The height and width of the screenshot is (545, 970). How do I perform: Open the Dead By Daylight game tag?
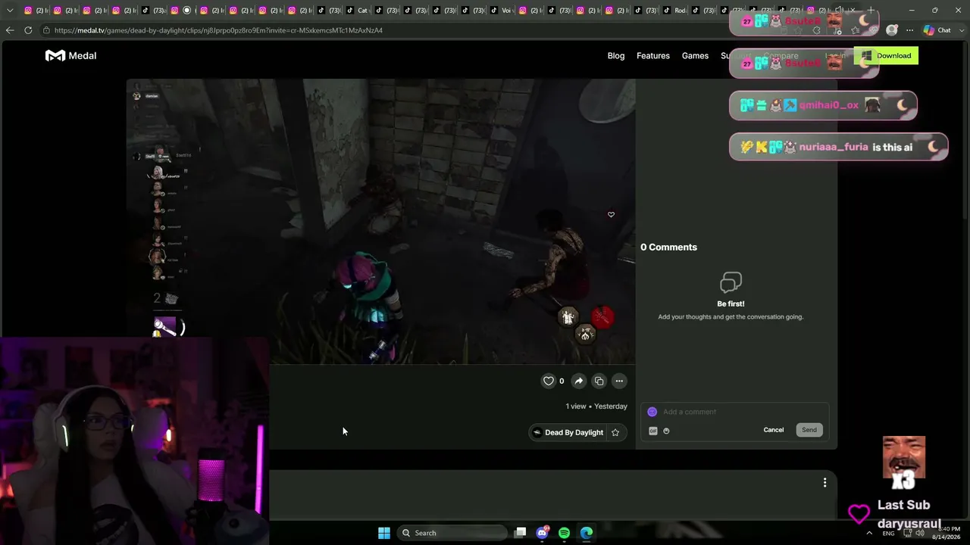(568, 432)
